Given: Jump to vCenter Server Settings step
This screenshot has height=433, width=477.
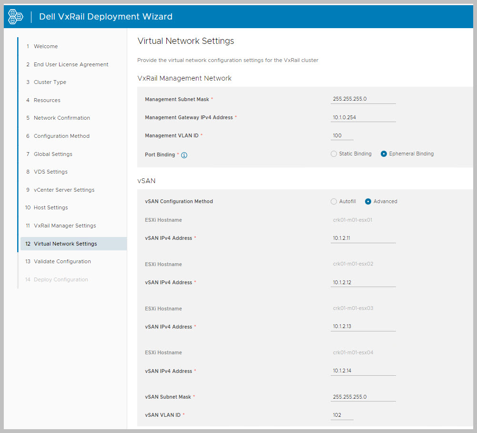Looking at the screenshot, I should (x=64, y=190).
